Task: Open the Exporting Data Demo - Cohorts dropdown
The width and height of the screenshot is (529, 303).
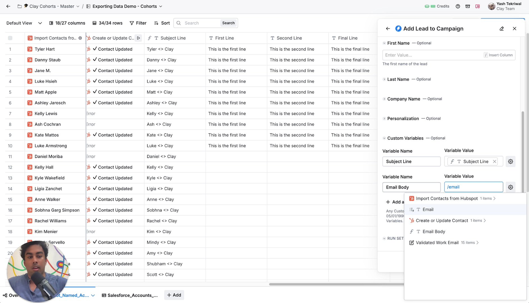Action: 161,6
